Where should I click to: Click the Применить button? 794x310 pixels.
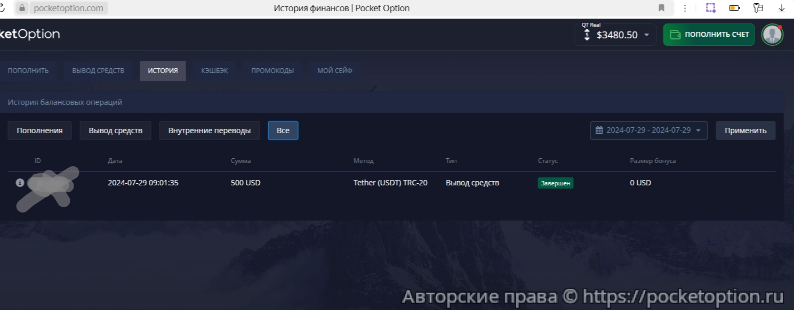(745, 130)
